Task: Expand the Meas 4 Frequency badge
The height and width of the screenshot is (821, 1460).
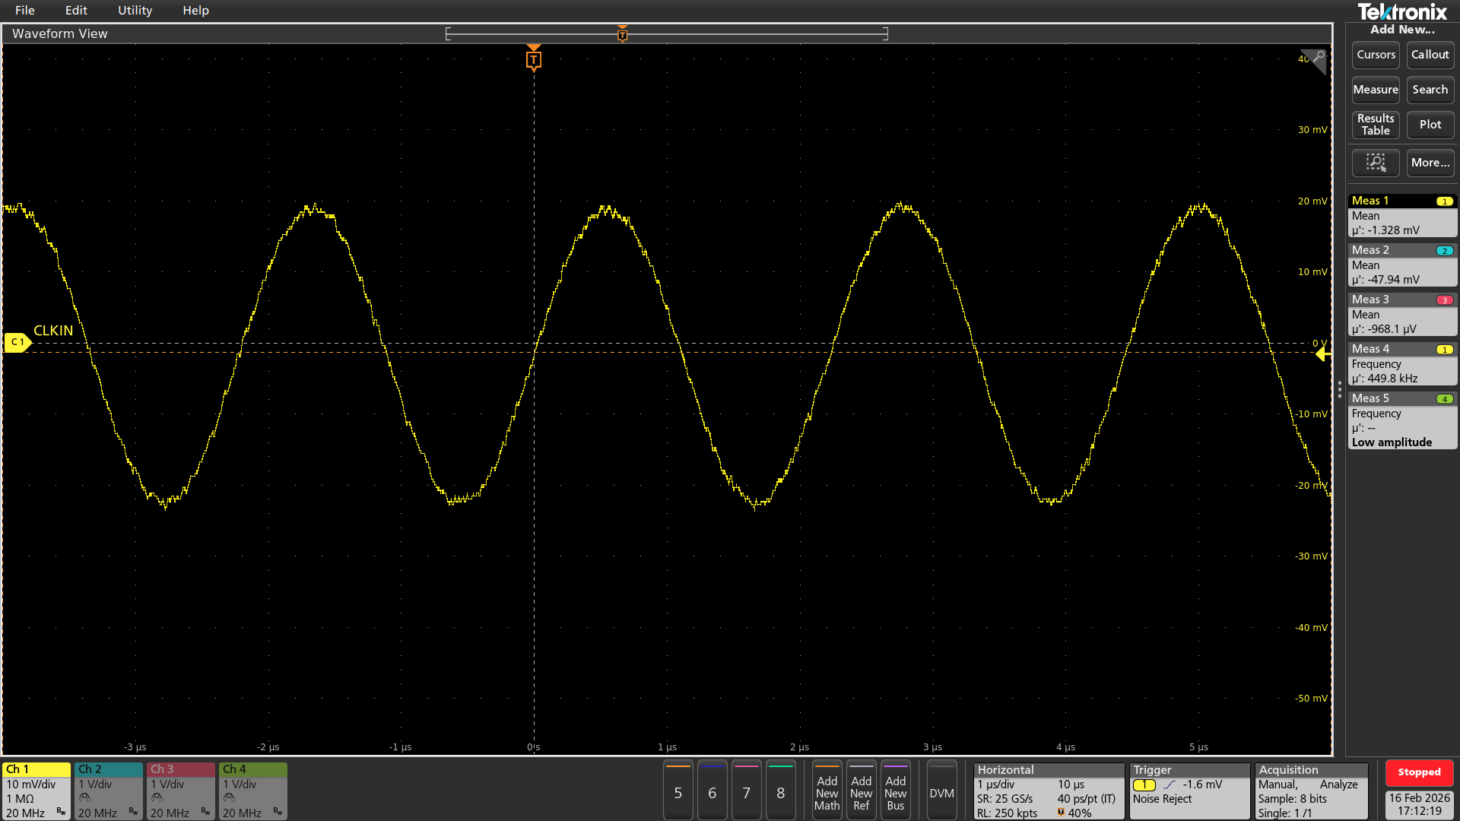Action: point(1402,363)
